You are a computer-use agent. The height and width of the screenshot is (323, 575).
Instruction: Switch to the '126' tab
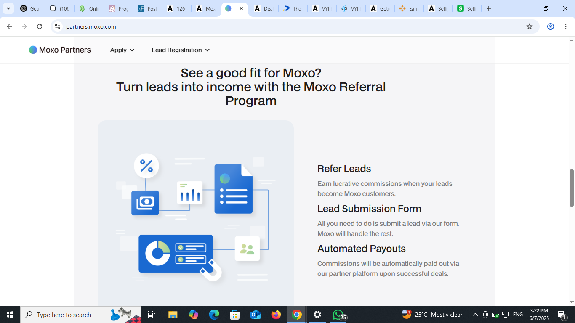[x=176, y=8]
